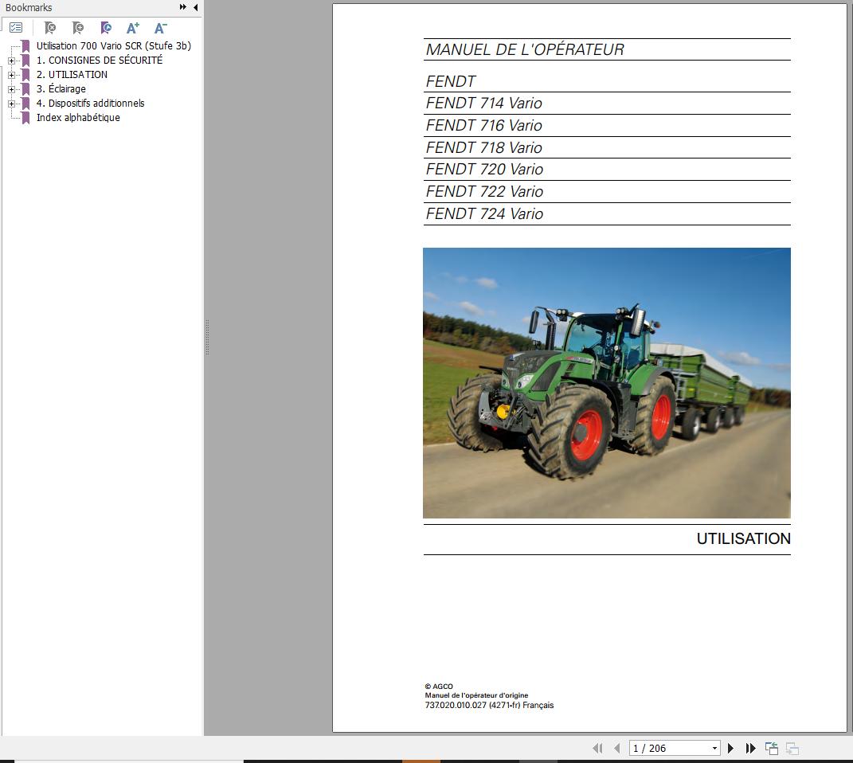Viewport: 853px width, 763px height.
Task: Go to the next page
Action: [730, 749]
